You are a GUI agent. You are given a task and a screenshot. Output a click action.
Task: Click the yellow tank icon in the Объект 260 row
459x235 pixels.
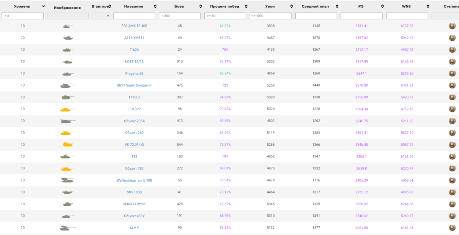coord(68,133)
